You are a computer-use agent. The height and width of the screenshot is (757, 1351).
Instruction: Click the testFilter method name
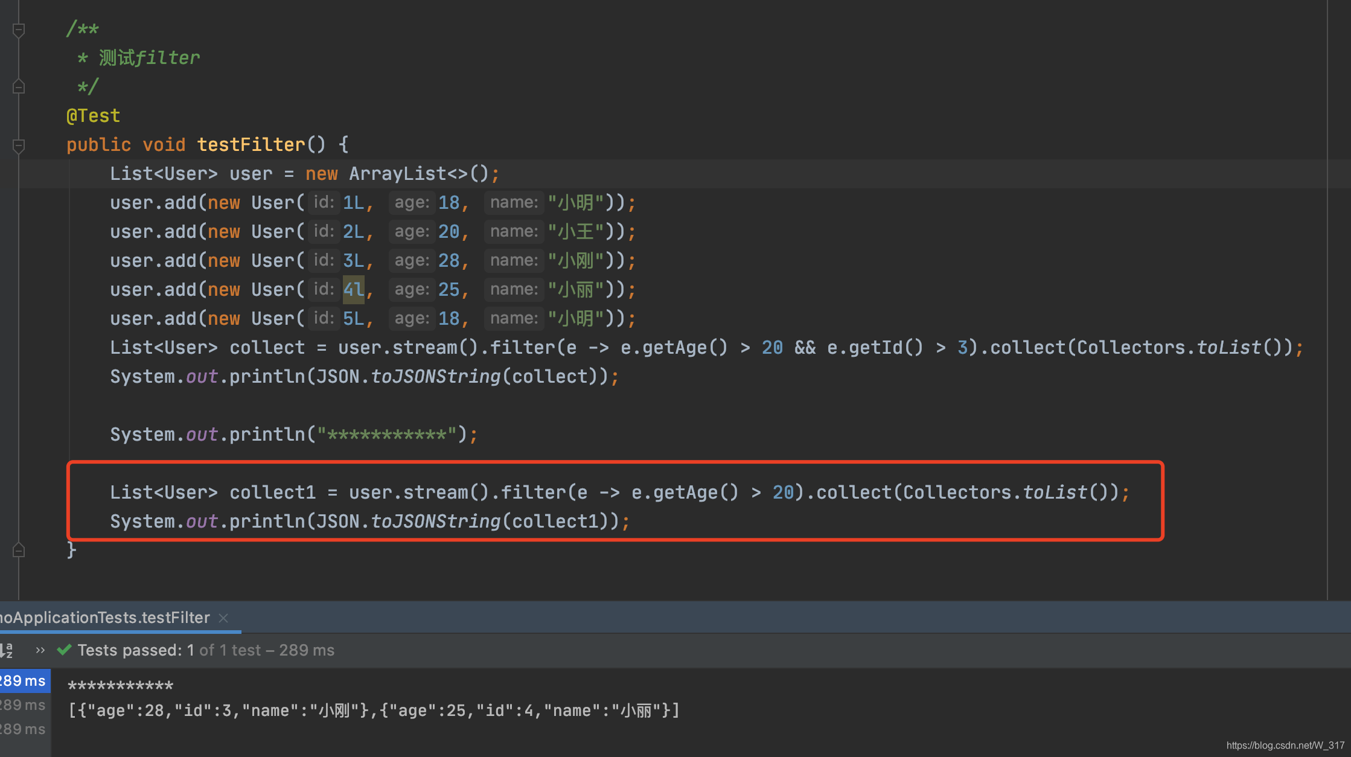(x=251, y=145)
